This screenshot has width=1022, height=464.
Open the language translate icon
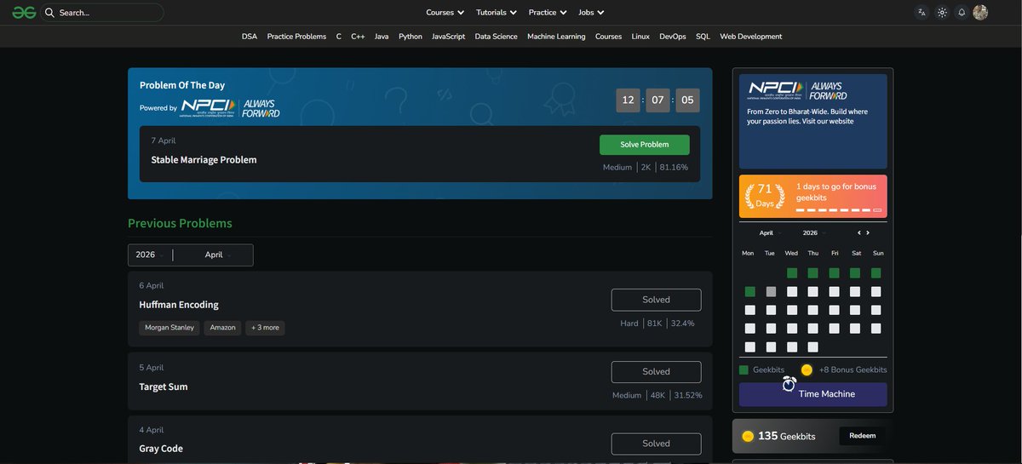(922, 13)
